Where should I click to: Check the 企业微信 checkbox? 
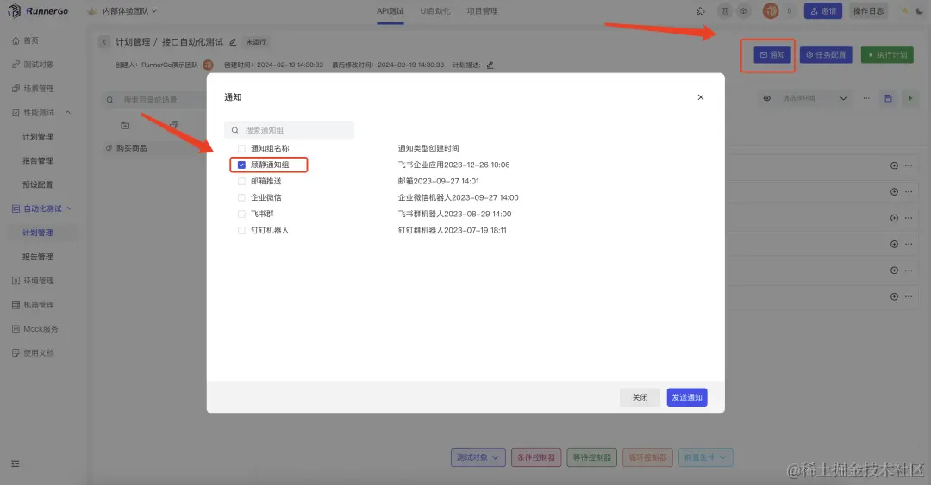241,197
